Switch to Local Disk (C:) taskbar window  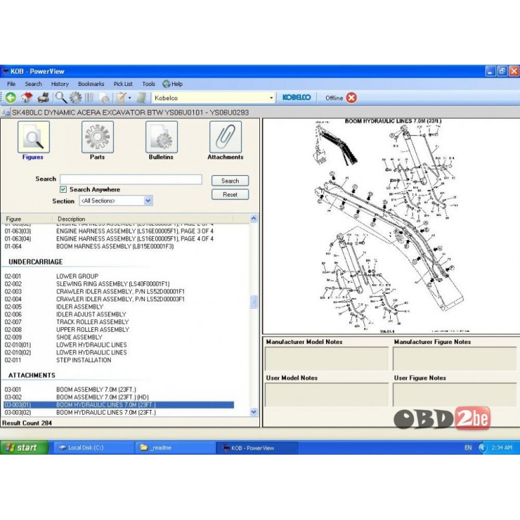(94, 448)
